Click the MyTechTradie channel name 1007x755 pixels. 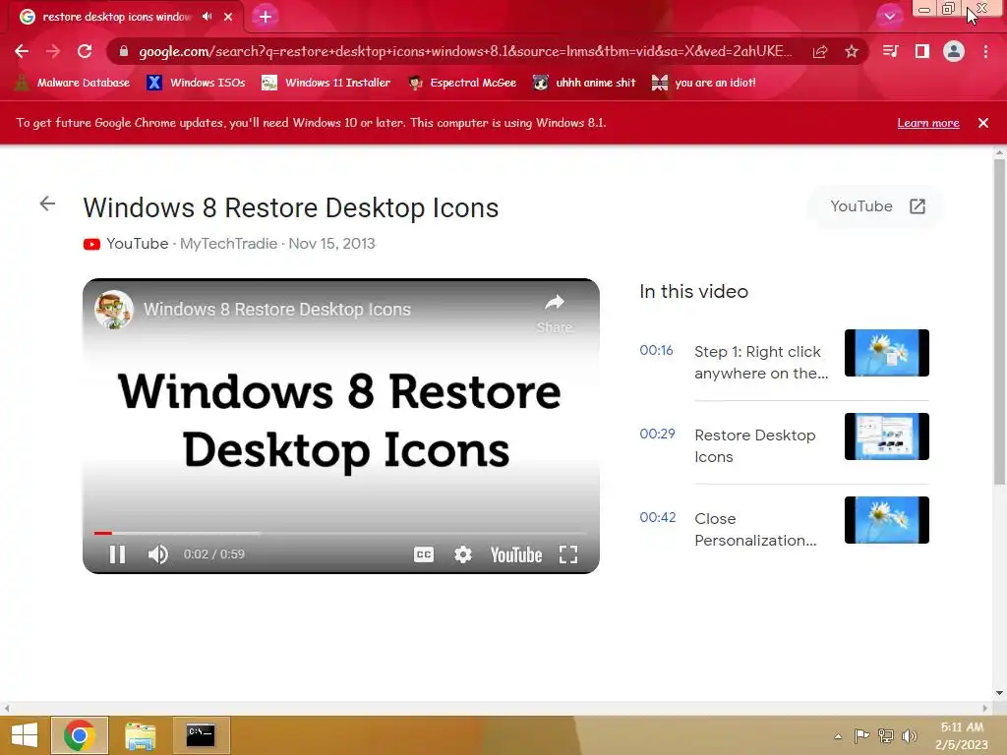[x=228, y=244]
